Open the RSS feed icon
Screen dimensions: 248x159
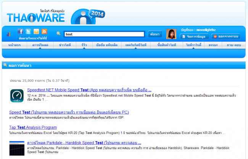(44, 31)
